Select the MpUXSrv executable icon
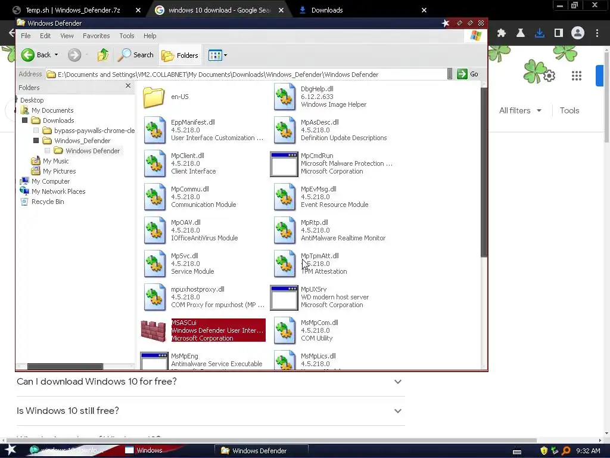610x458 pixels. point(284,298)
